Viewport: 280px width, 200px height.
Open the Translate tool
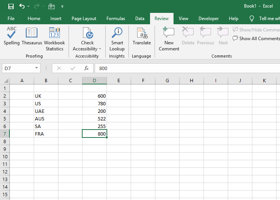click(x=142, y=36)
